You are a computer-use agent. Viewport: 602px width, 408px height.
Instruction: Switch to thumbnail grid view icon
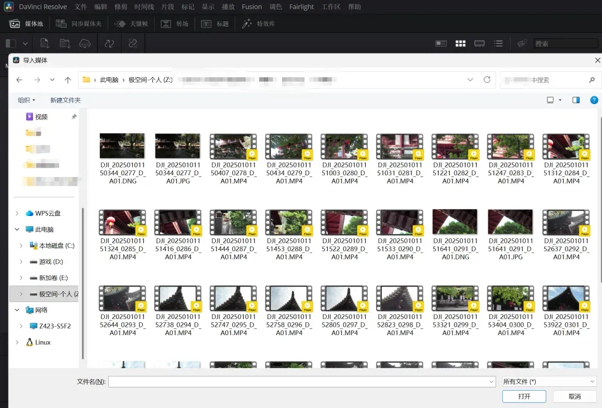(460, 44)
